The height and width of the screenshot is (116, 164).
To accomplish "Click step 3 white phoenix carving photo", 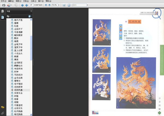I will pyautogui.click(x=101, y=87).
